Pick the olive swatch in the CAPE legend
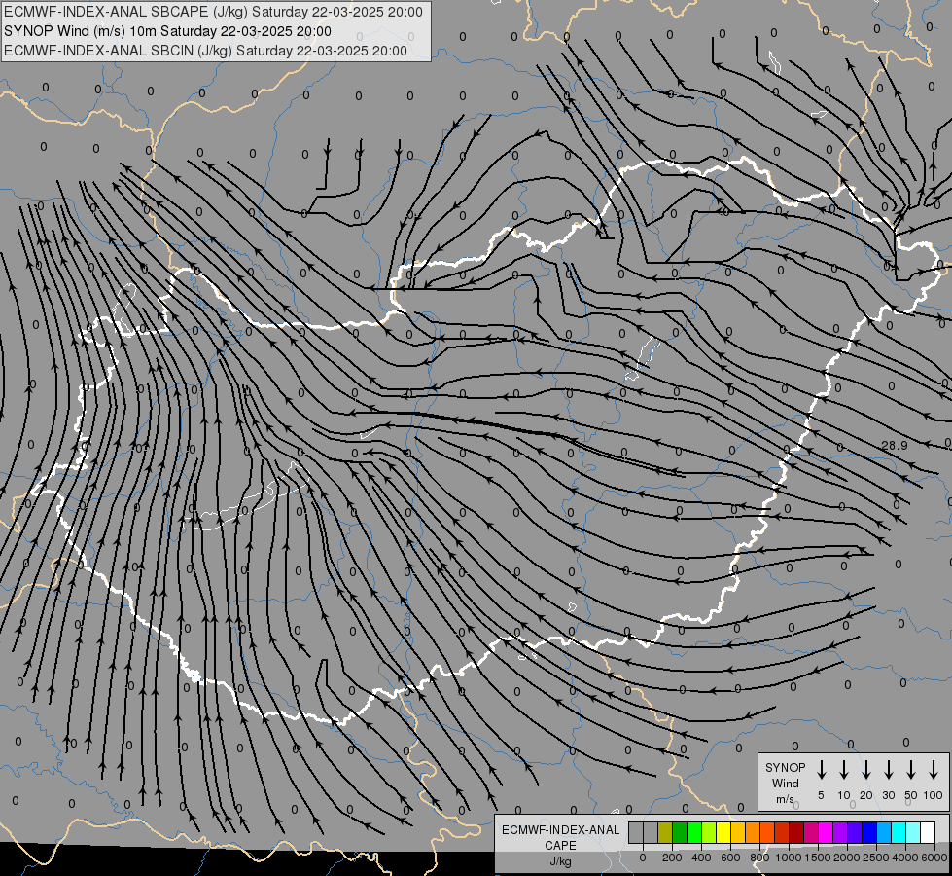This screenshot has height=876, width=952. pos(665,832)
